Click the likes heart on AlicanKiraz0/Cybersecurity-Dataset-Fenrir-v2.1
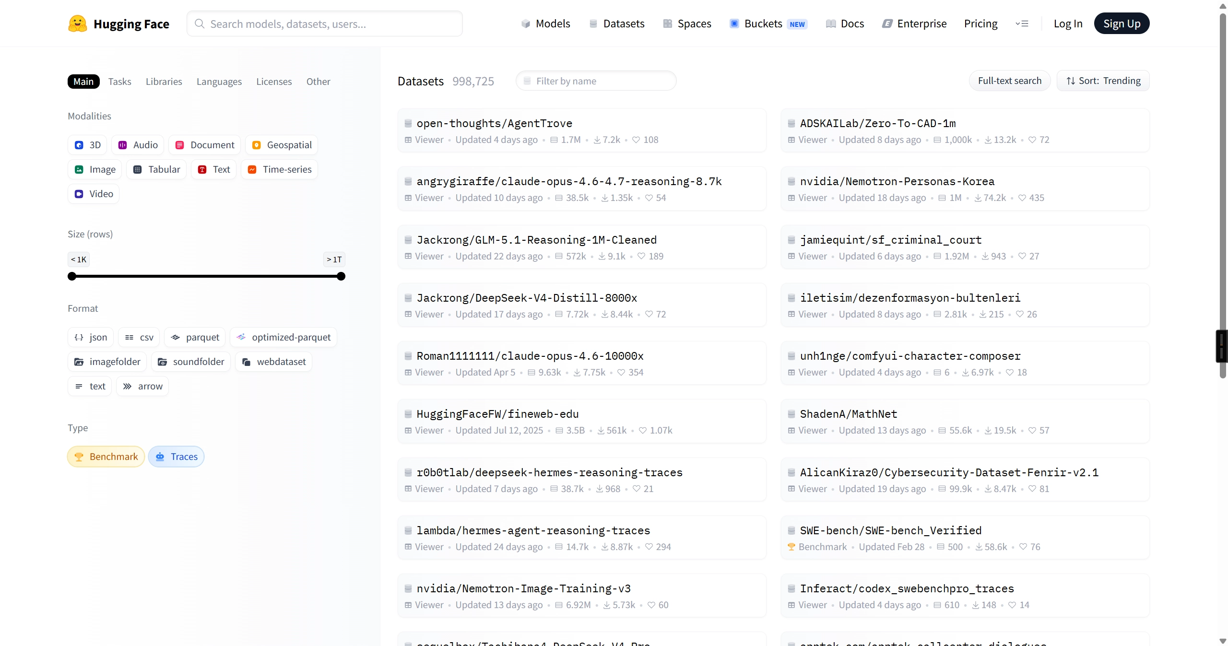The height and width of the screenshot is (646, 1228). pos(1032,489)
